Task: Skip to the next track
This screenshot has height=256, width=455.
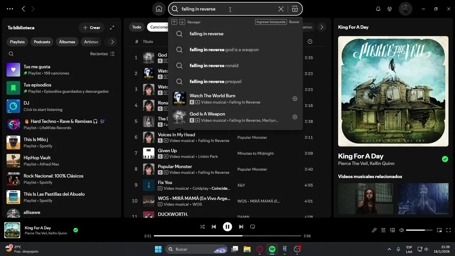Action: click(x=241, y=226)
